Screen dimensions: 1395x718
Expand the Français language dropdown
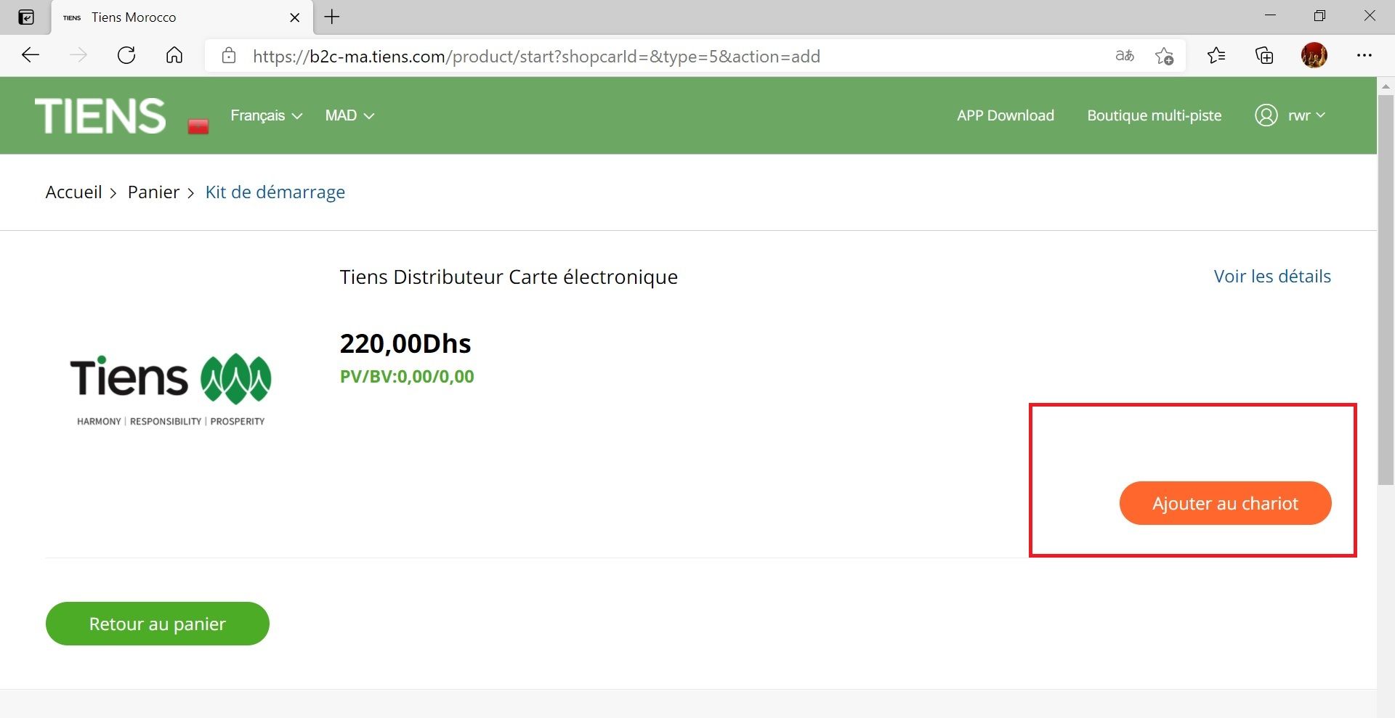click(266, 115)
